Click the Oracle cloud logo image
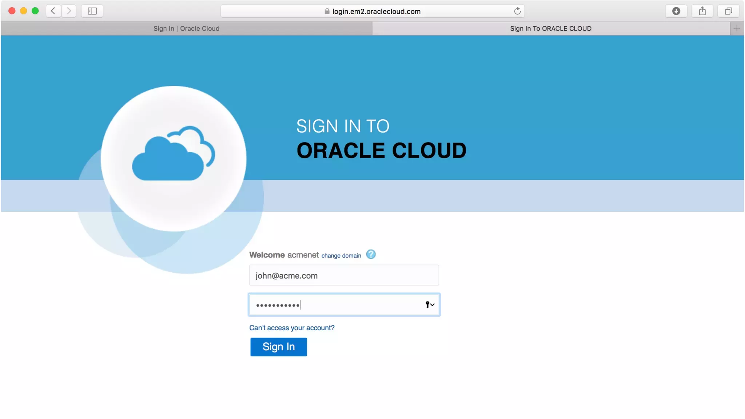745x419 pixels. click(173, 158)
